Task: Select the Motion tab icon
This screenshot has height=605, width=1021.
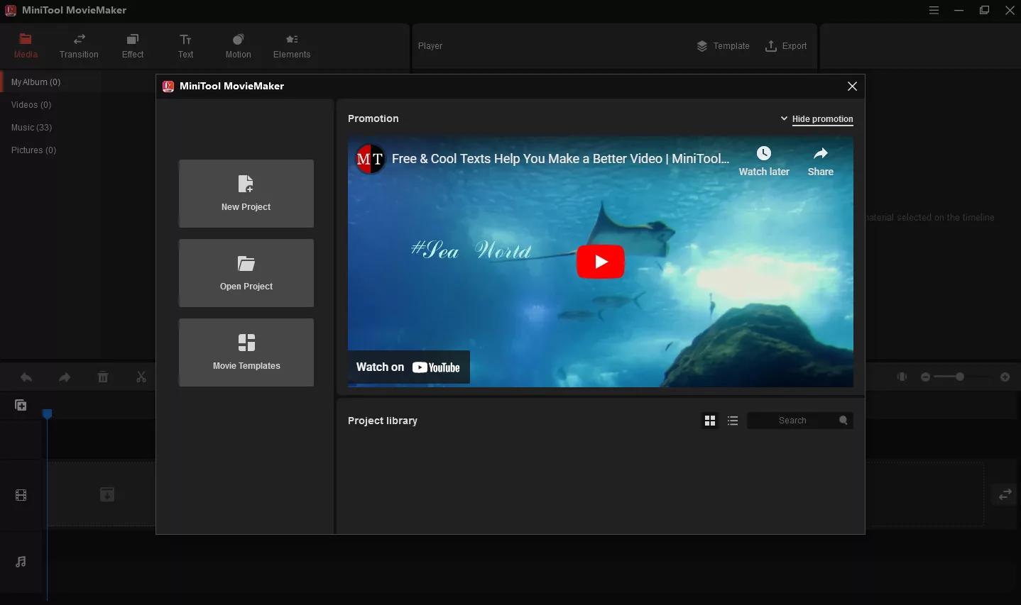Action: [x=239, y=40]
